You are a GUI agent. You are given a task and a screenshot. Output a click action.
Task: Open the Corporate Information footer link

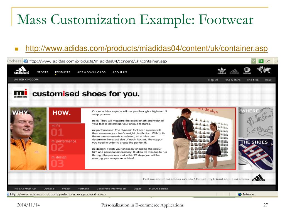pyautogui.click(x=111, y=189)
